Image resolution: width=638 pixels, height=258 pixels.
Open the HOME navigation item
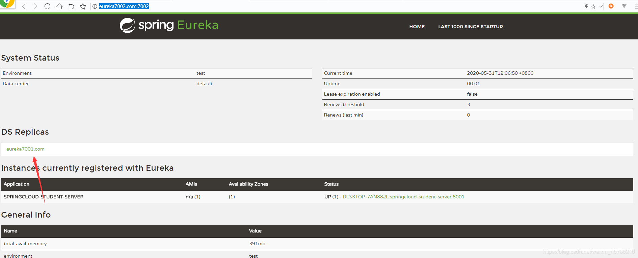click(x=417, y=27)
